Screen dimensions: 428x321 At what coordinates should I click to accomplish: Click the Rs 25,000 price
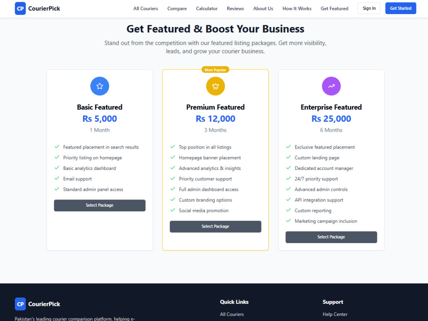pyautogui.click(x=331, y=119)
